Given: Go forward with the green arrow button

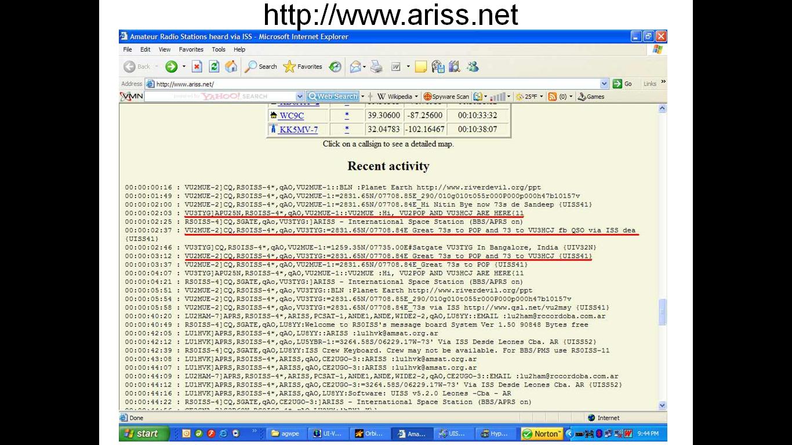Looking at the screenshot, I should pyautogui.click(x=171, y=67).
